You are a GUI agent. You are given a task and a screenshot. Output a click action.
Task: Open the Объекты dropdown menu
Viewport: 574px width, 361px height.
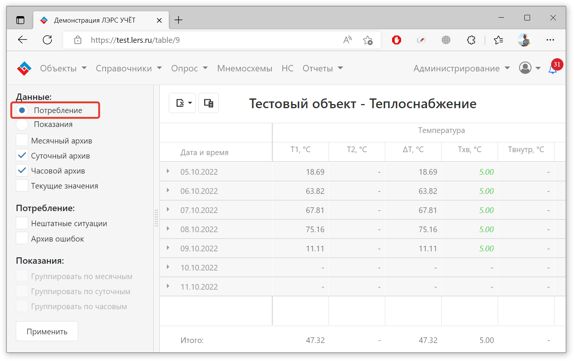point(63,68)
